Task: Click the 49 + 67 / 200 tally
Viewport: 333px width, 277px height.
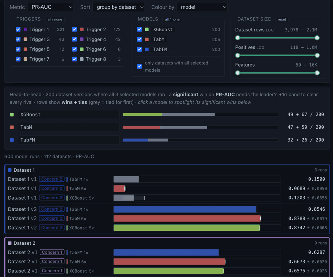Action: click(x=306, y=115)
